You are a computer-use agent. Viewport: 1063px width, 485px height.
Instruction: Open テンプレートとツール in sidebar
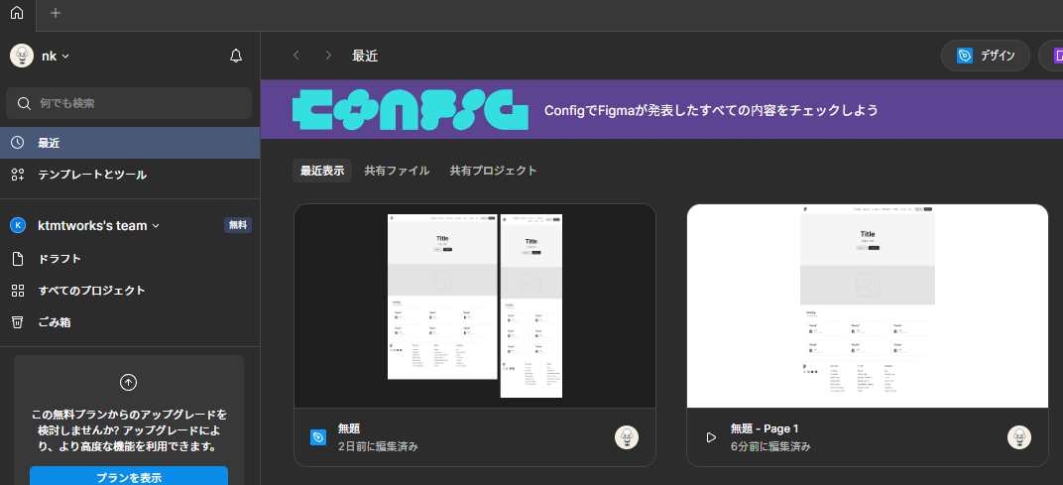click(x=130, y=175)
